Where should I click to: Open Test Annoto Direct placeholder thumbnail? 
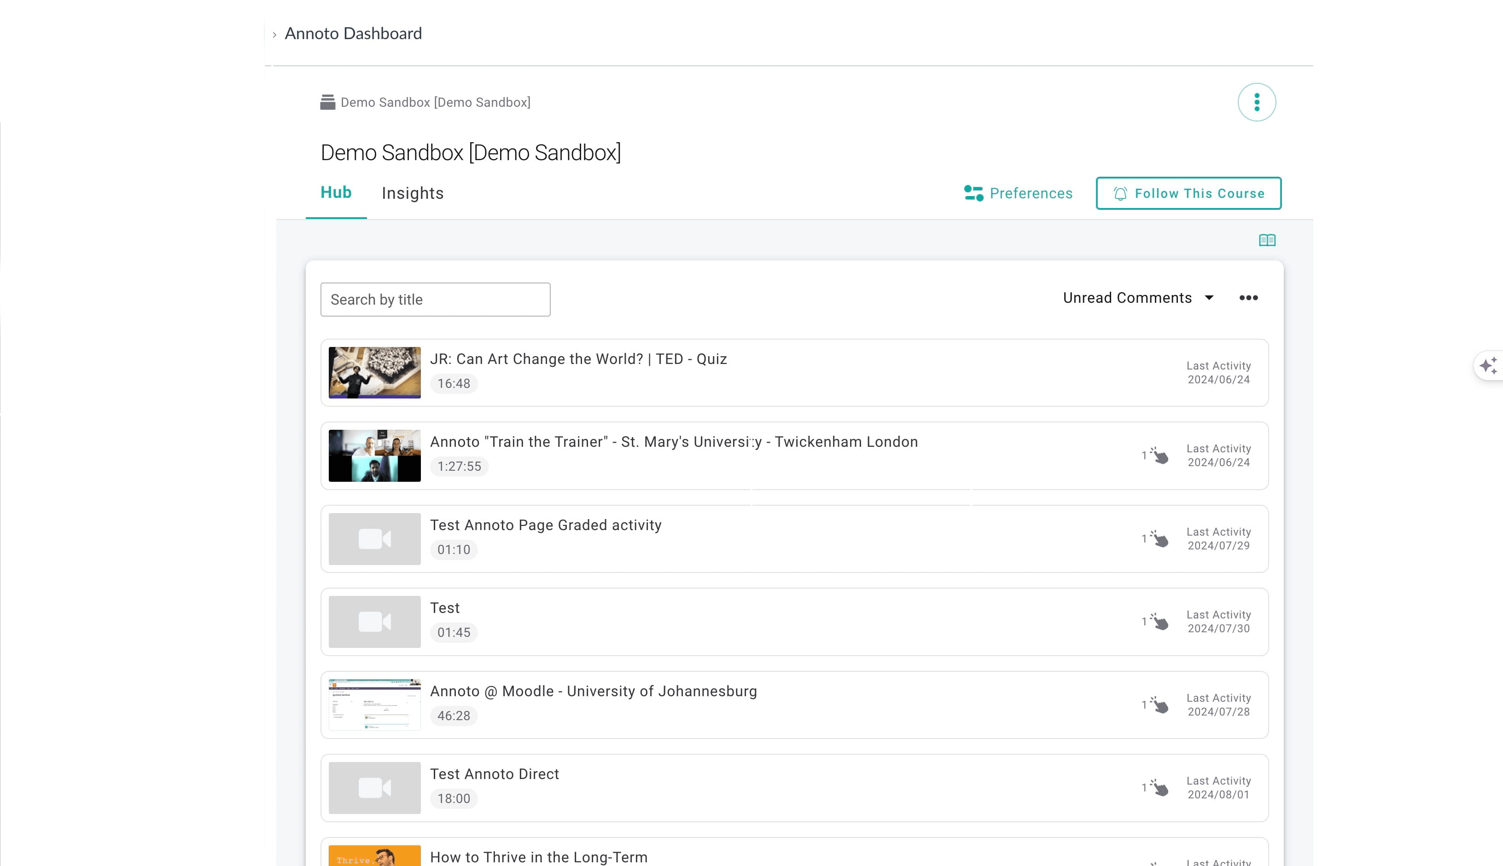(x=374, y=787)
